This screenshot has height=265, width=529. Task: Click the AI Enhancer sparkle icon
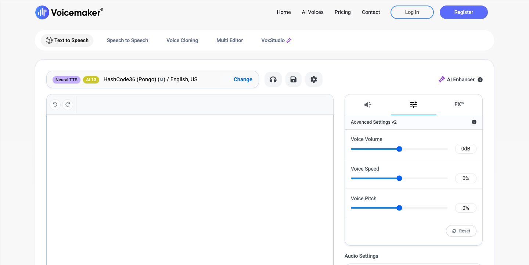click(442, 79)
